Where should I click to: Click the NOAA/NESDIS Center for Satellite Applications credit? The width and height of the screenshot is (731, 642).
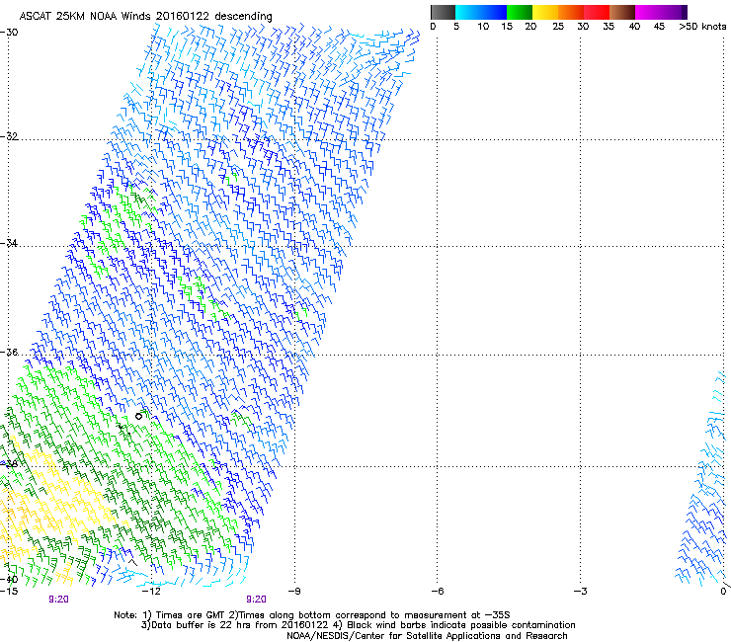point(427,636)
